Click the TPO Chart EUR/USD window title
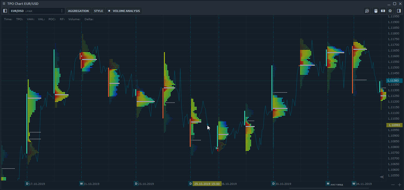404x190 pixels. coord(23,4)
